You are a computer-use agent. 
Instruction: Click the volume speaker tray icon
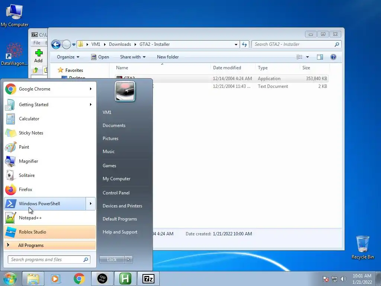pyautogui.click(x=343, y=279)
